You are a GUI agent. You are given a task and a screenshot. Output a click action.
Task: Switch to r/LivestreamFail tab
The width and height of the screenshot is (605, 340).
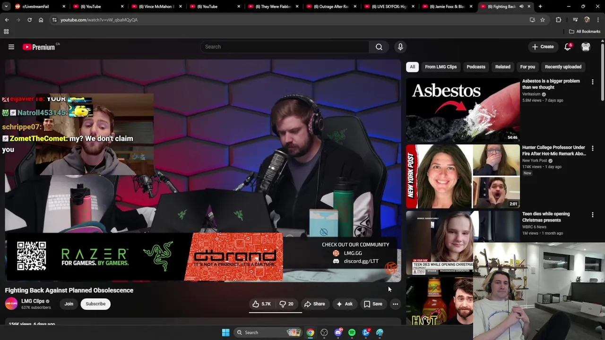(x=40, y=7)
